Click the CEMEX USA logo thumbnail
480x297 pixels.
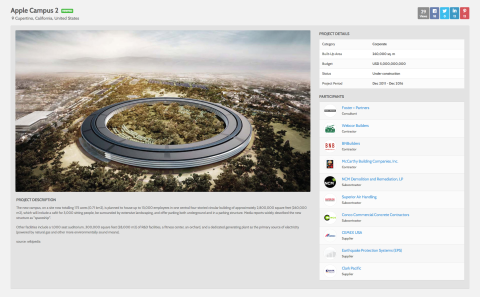(329, 235)
